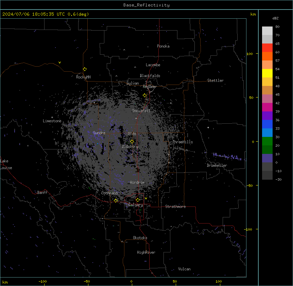Select the yellow diamond marker above Calgary label
Image resolution: width=293 pixels, height=286 pixels.
pyautogui.click(x=138, y=200)
